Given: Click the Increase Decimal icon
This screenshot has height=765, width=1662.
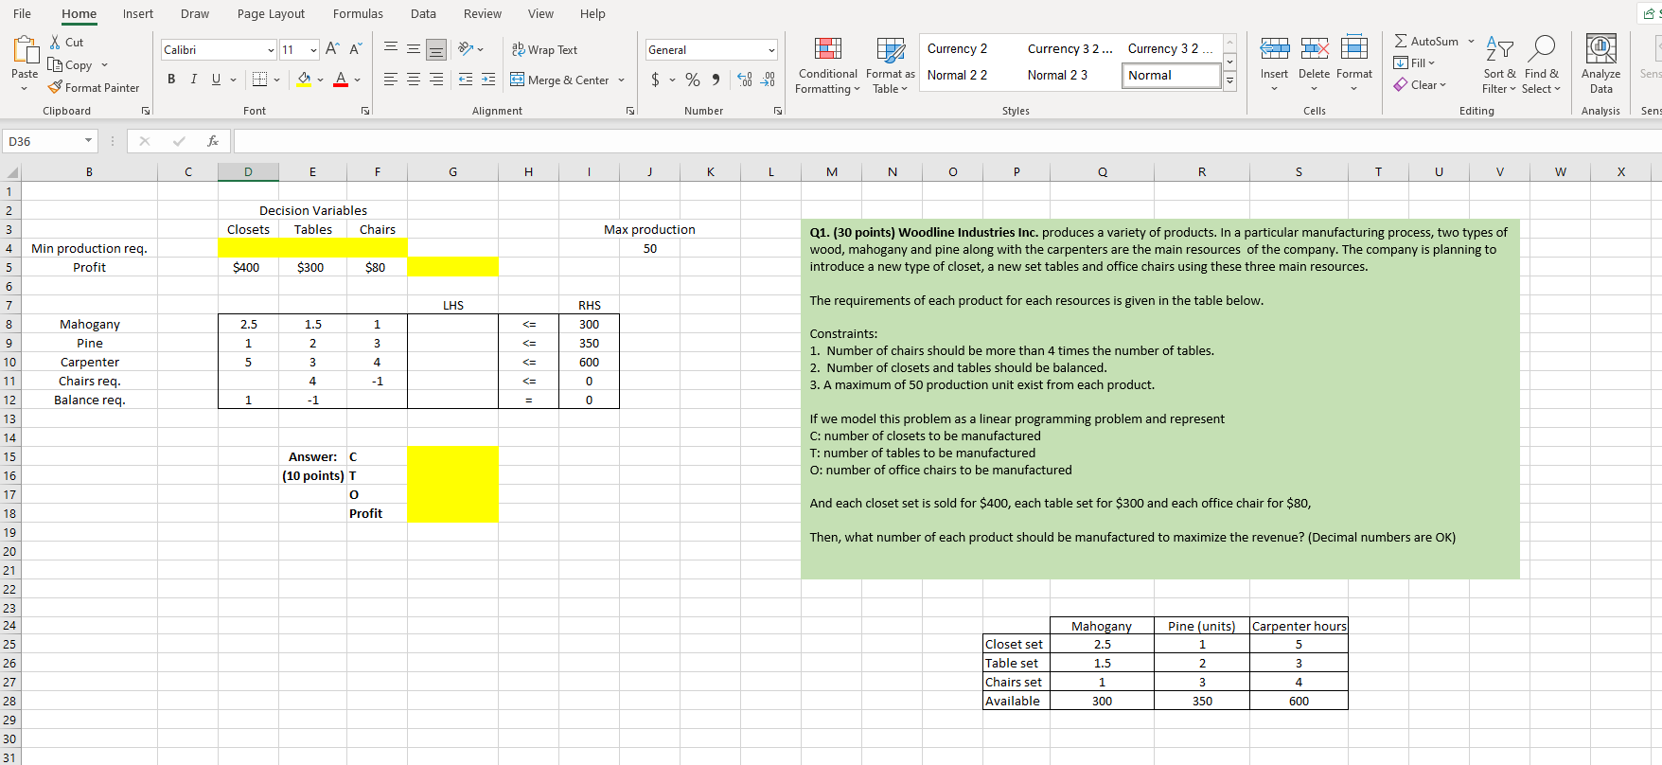Looking at the screenshot, I should [x=745, y=80].
